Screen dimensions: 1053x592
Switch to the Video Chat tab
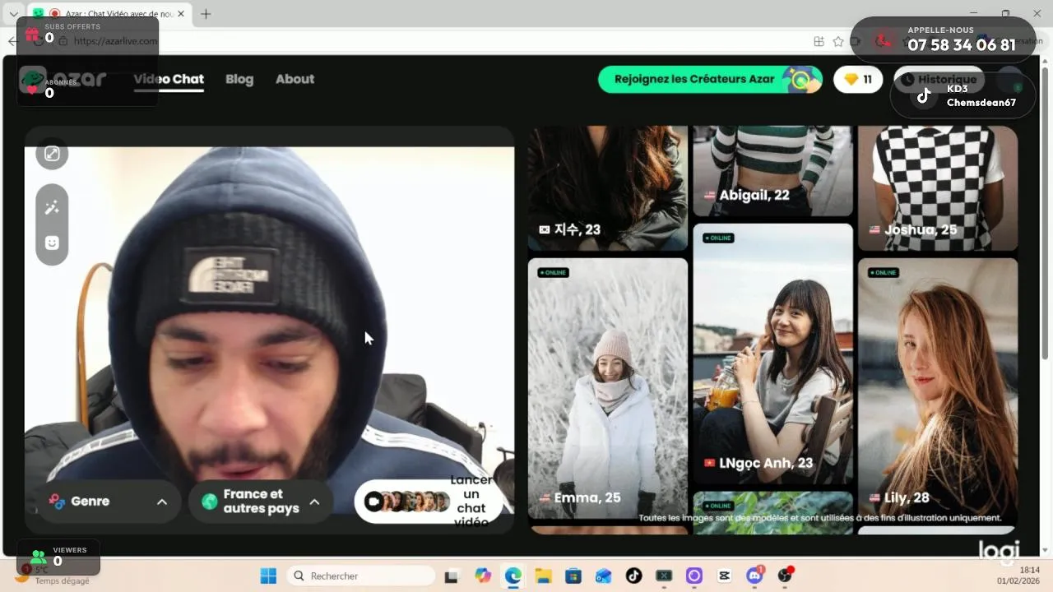coord(169,79)
